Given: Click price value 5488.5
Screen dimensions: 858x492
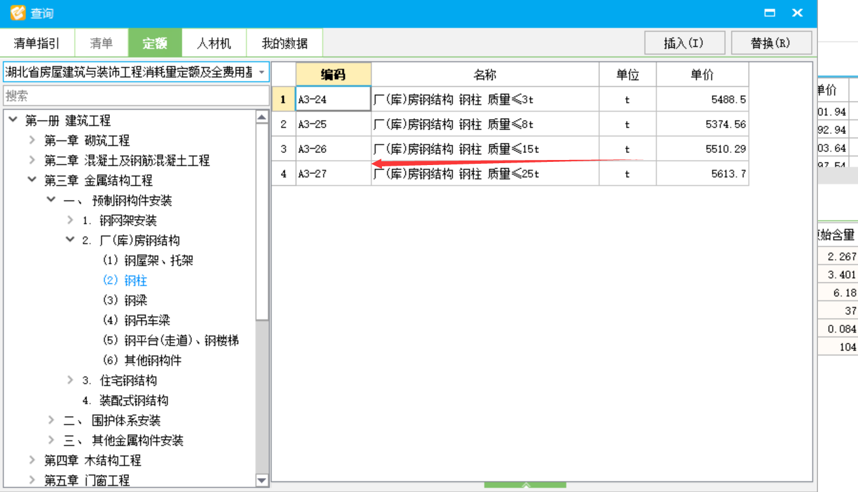Looking at the screenshot, I should (x=728, y=100).
